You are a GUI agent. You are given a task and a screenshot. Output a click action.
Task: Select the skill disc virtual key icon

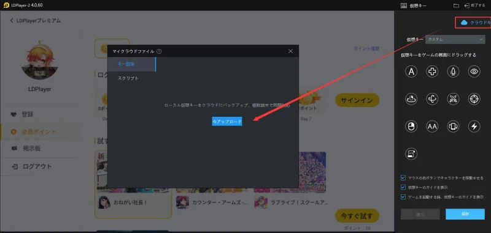411,99
